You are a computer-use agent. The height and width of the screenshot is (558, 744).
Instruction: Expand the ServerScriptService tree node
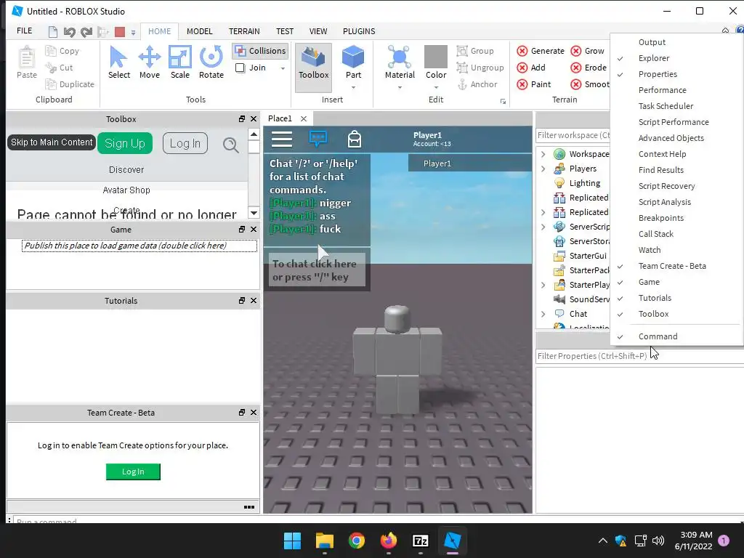point(543,227)
